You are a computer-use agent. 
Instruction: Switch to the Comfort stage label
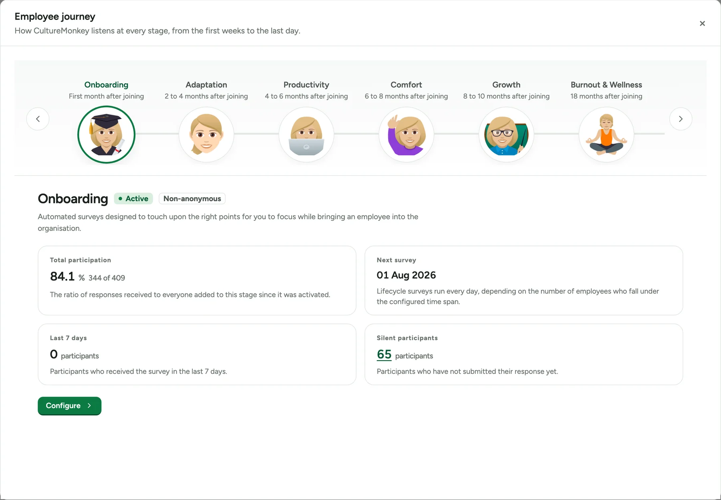[x=406, y=85]
